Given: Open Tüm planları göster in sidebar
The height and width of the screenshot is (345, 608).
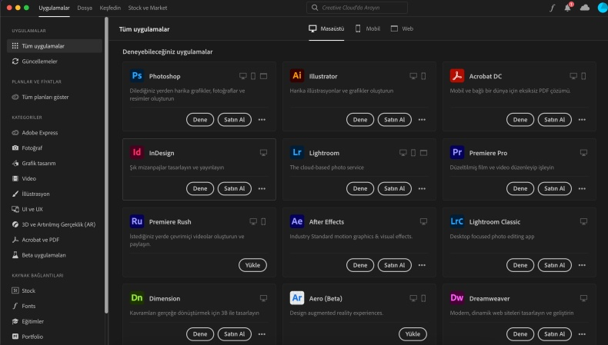Looking at the screenshot, I should point(40,97).
